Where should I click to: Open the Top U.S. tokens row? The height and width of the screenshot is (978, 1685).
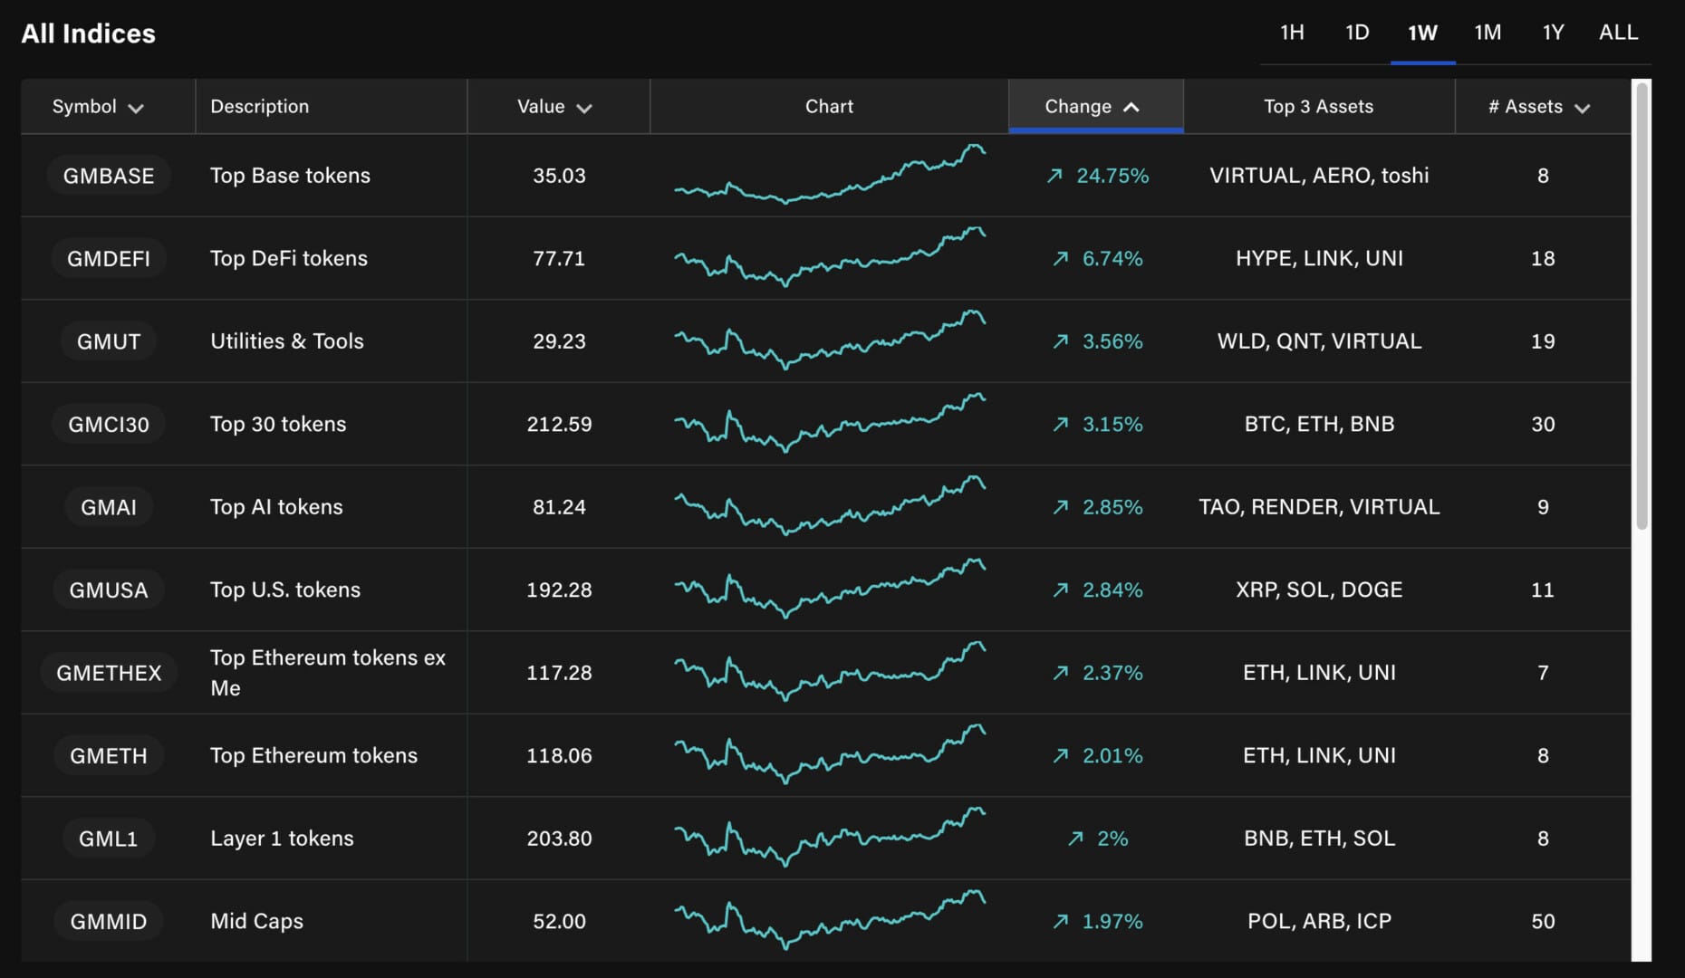[285, 590]
